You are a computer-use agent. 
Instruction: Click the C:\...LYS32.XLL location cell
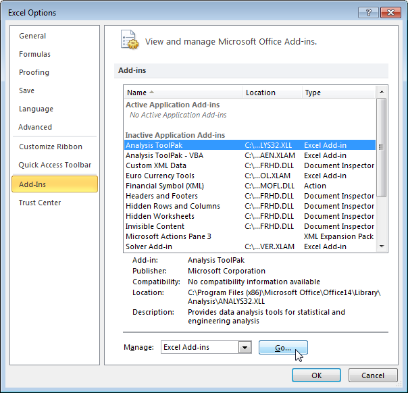coord(268,145)
